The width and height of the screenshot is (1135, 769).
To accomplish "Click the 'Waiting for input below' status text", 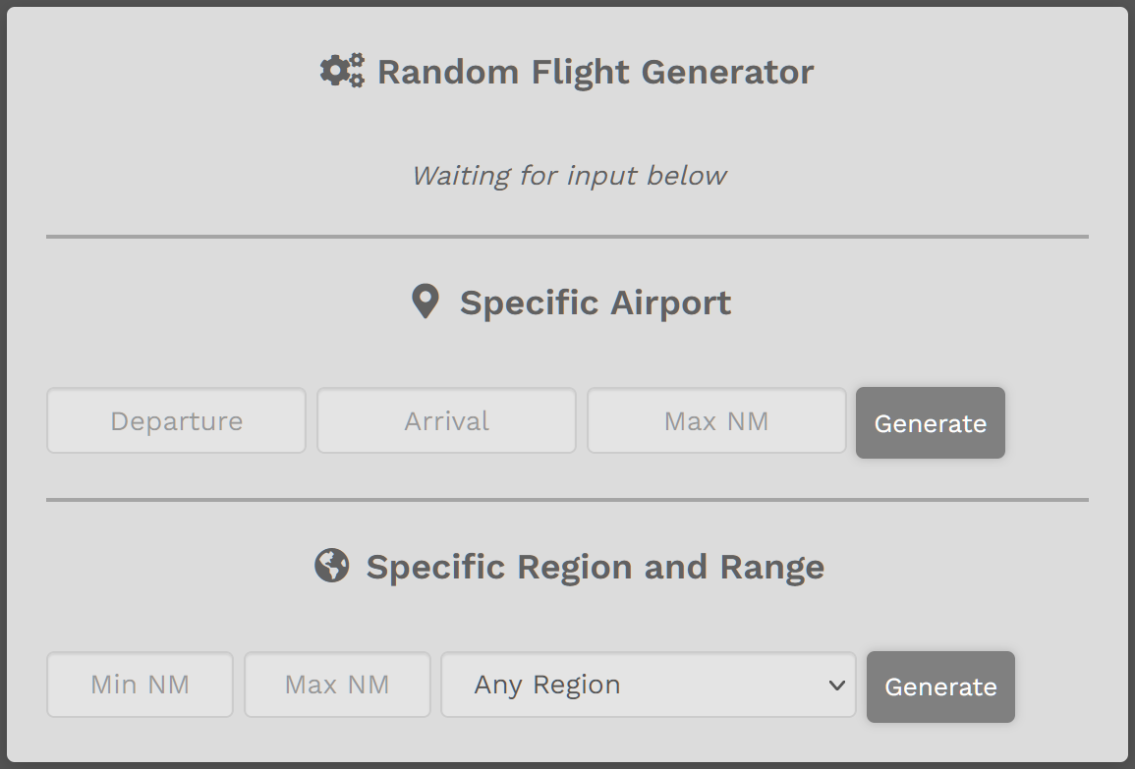I will pyautogui.click(x=568, y=176).
